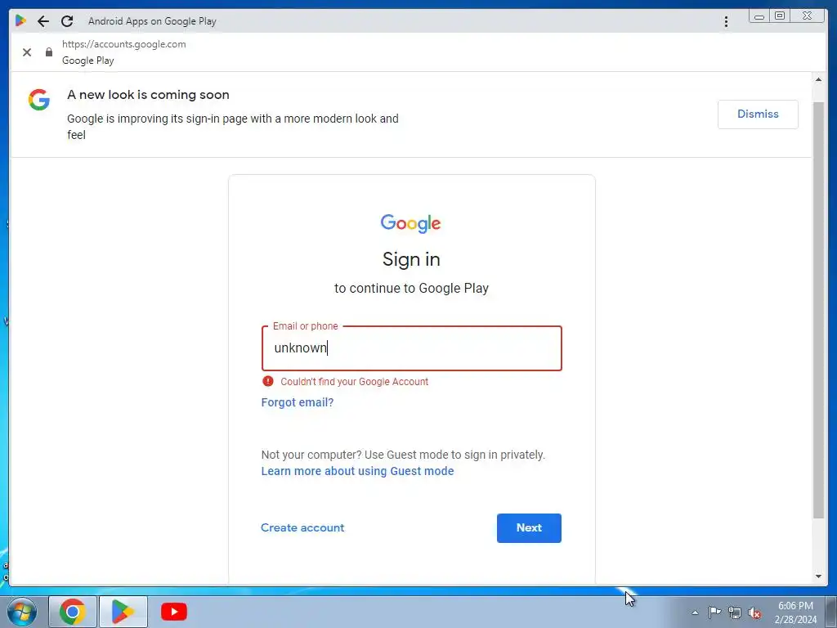Viewport: 837px width, 628px height.
Task: Click the Google G logo in banner
Action: 39,100
